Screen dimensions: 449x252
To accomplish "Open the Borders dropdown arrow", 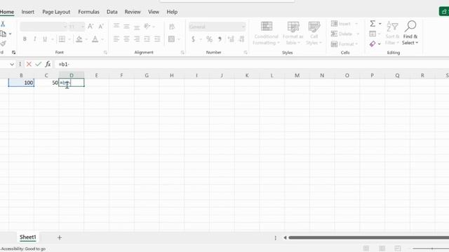I will click(x=69, y=39).
